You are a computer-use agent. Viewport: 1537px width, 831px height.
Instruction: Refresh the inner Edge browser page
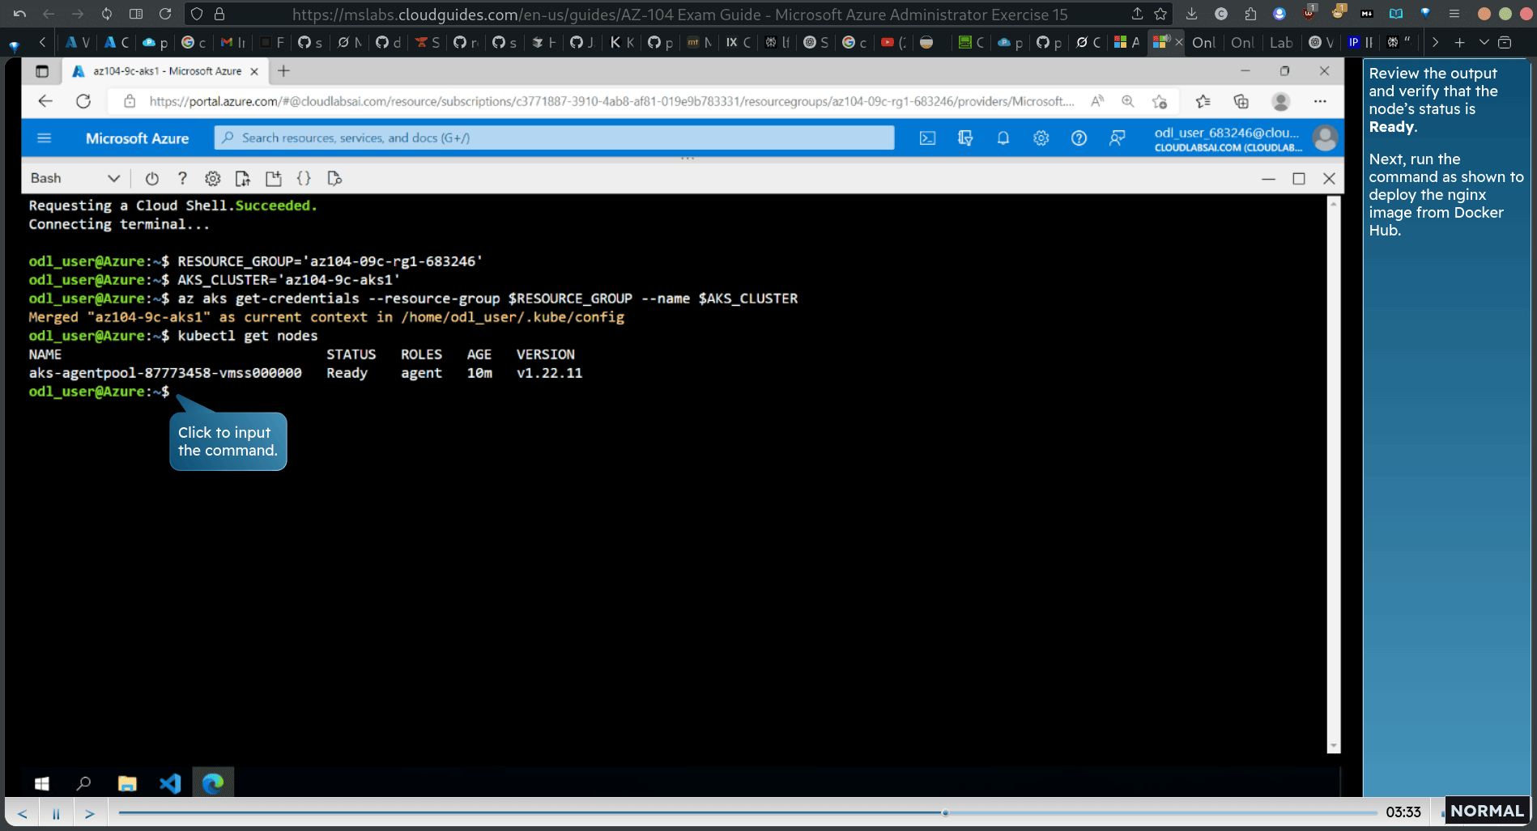pos(83,101)
